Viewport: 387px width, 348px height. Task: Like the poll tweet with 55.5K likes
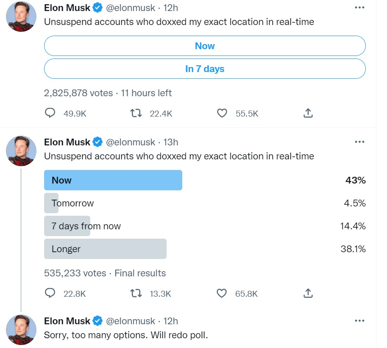pos(222,113)
